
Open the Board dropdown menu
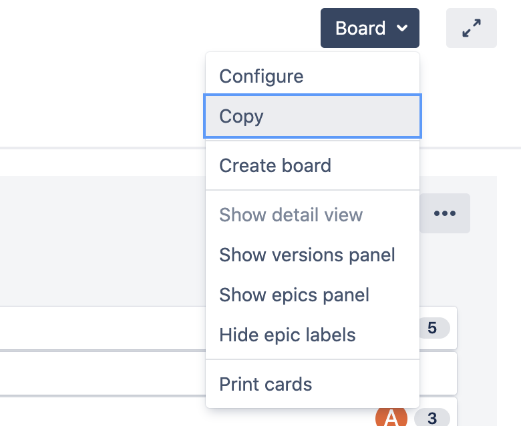370,28
